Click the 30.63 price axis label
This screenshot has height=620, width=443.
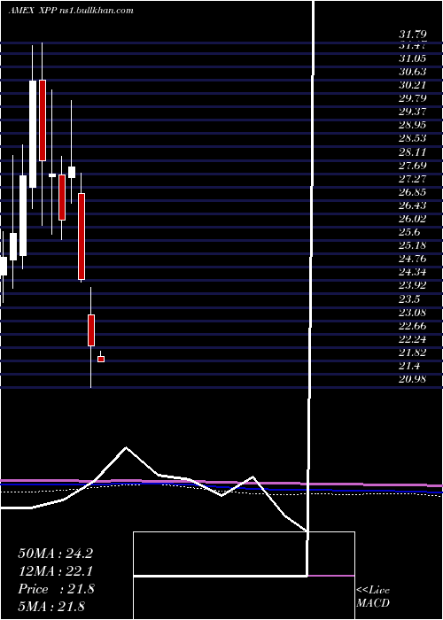click(x=412, y=72)
